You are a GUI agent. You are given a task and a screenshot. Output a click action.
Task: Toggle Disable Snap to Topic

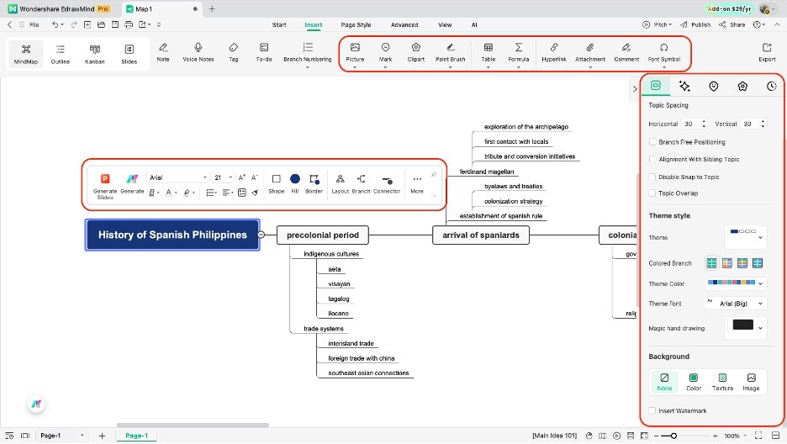pos(652,177)
